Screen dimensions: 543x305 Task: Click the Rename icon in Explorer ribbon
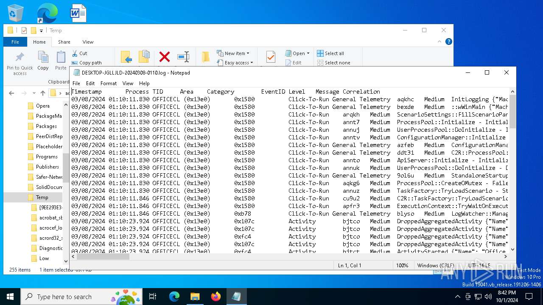pyautogui.click(x=183, y=57)
